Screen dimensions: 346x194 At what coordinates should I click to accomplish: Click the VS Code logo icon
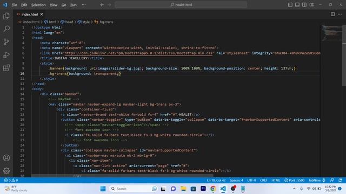5,5
